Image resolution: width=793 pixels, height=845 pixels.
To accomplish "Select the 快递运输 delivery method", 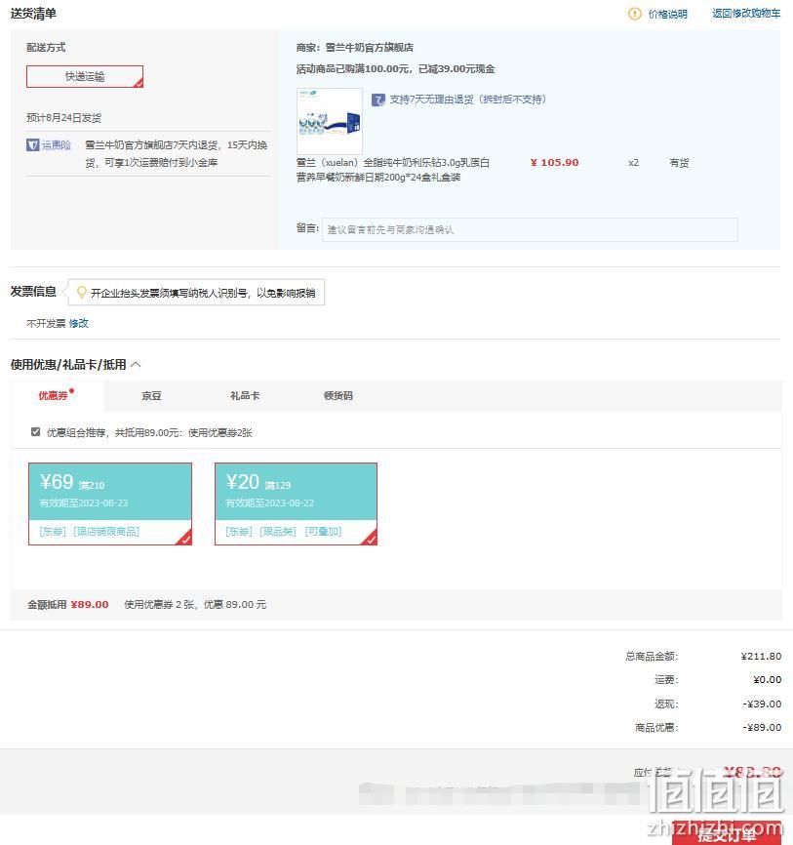I will (85, 76).
